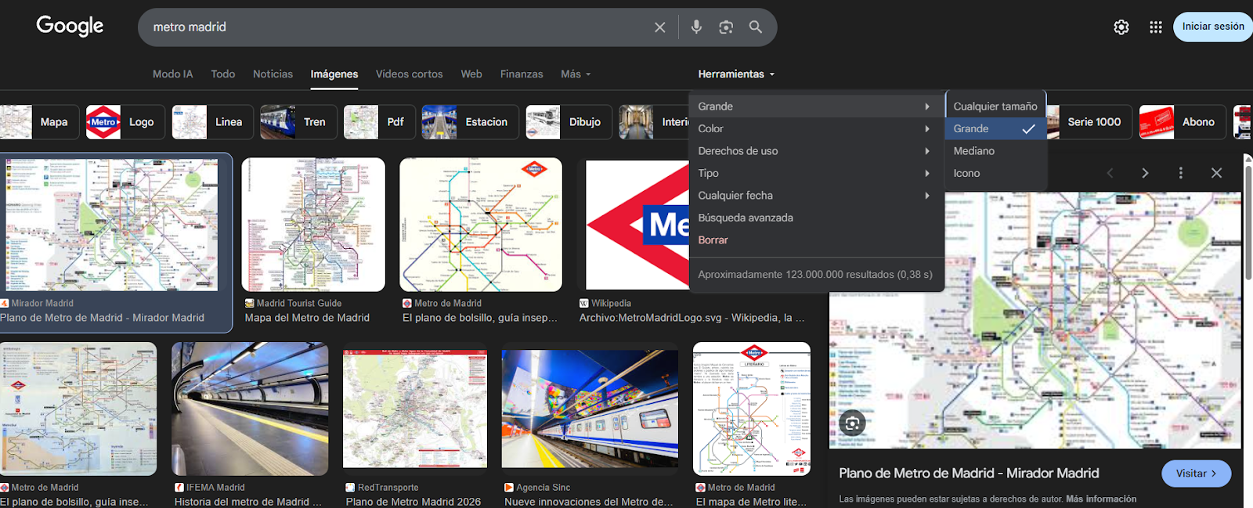Expand the Derechos de uso filter
1253x508 pixels.
pos(813,151)
